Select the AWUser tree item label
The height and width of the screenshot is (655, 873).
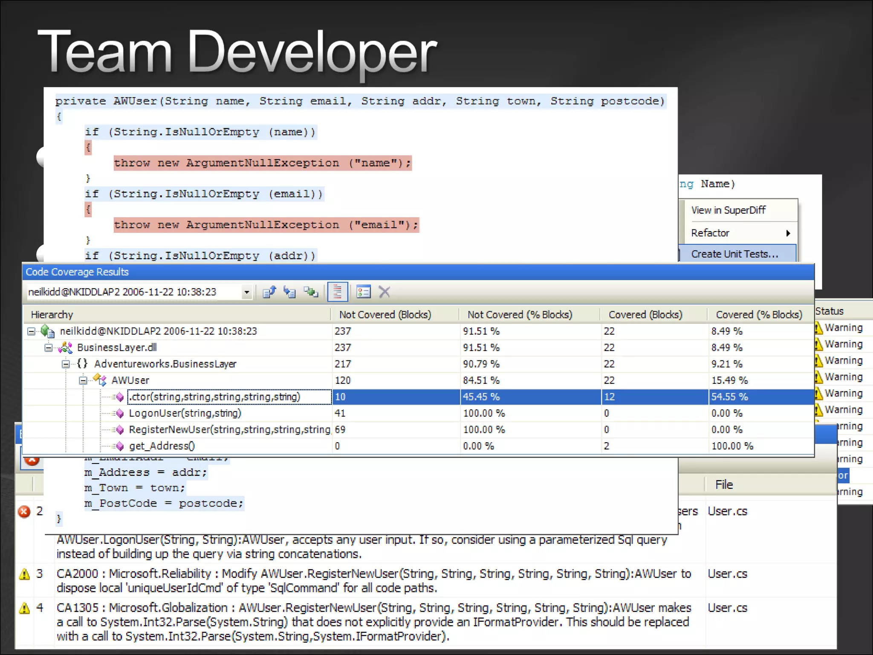point(130,380)
